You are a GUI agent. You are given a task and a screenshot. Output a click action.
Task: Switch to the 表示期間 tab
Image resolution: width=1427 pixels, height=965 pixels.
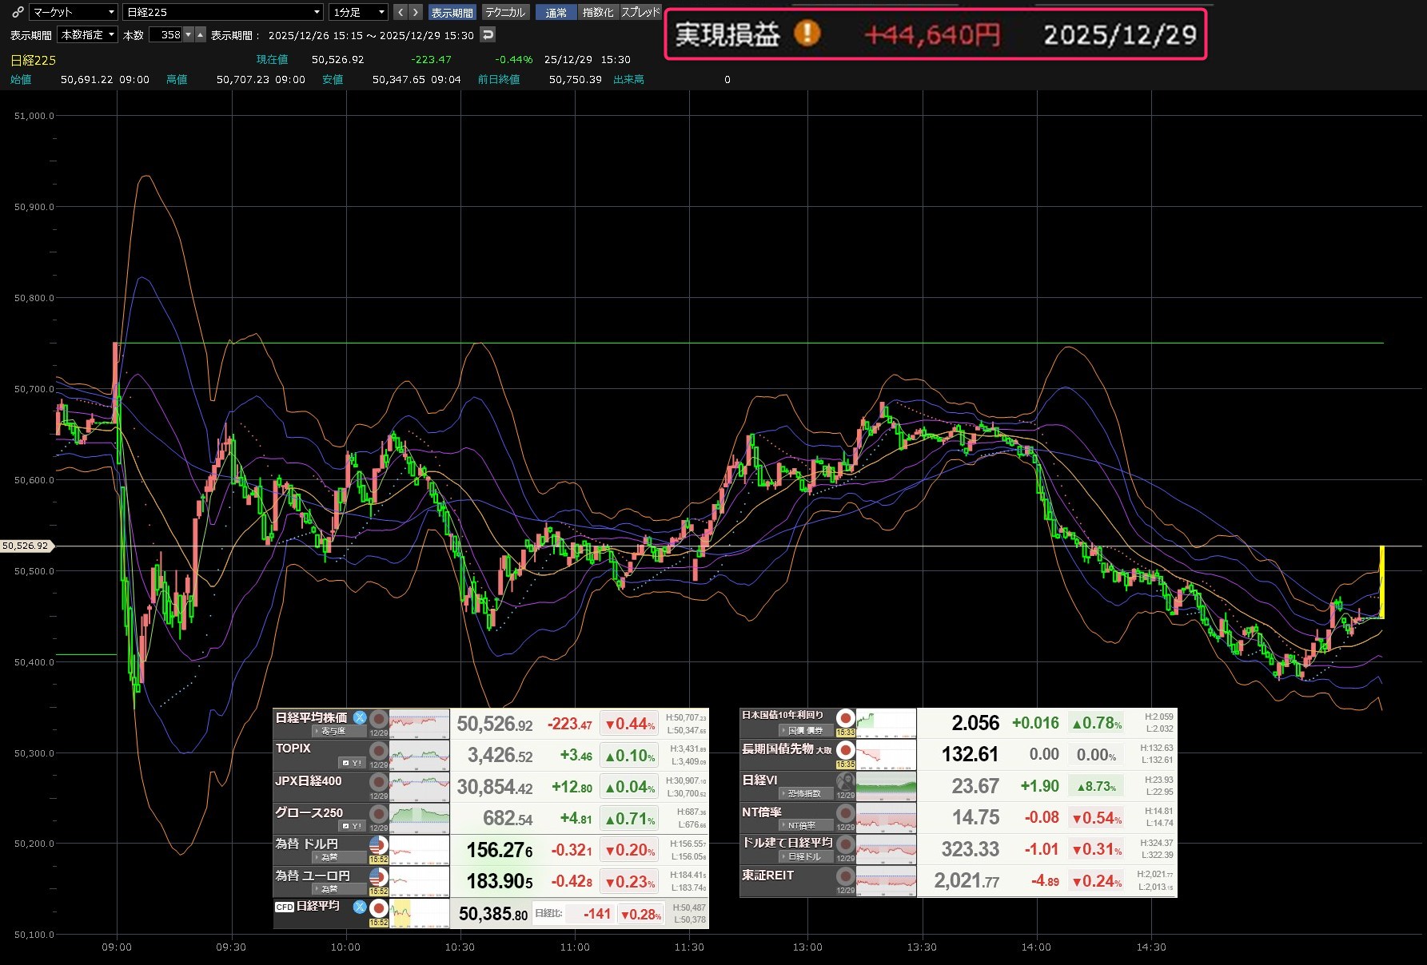(452, 12)
